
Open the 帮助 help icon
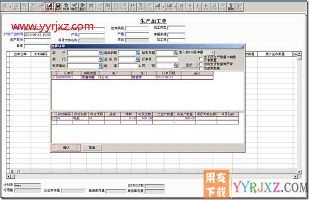[x=231, y=7]
